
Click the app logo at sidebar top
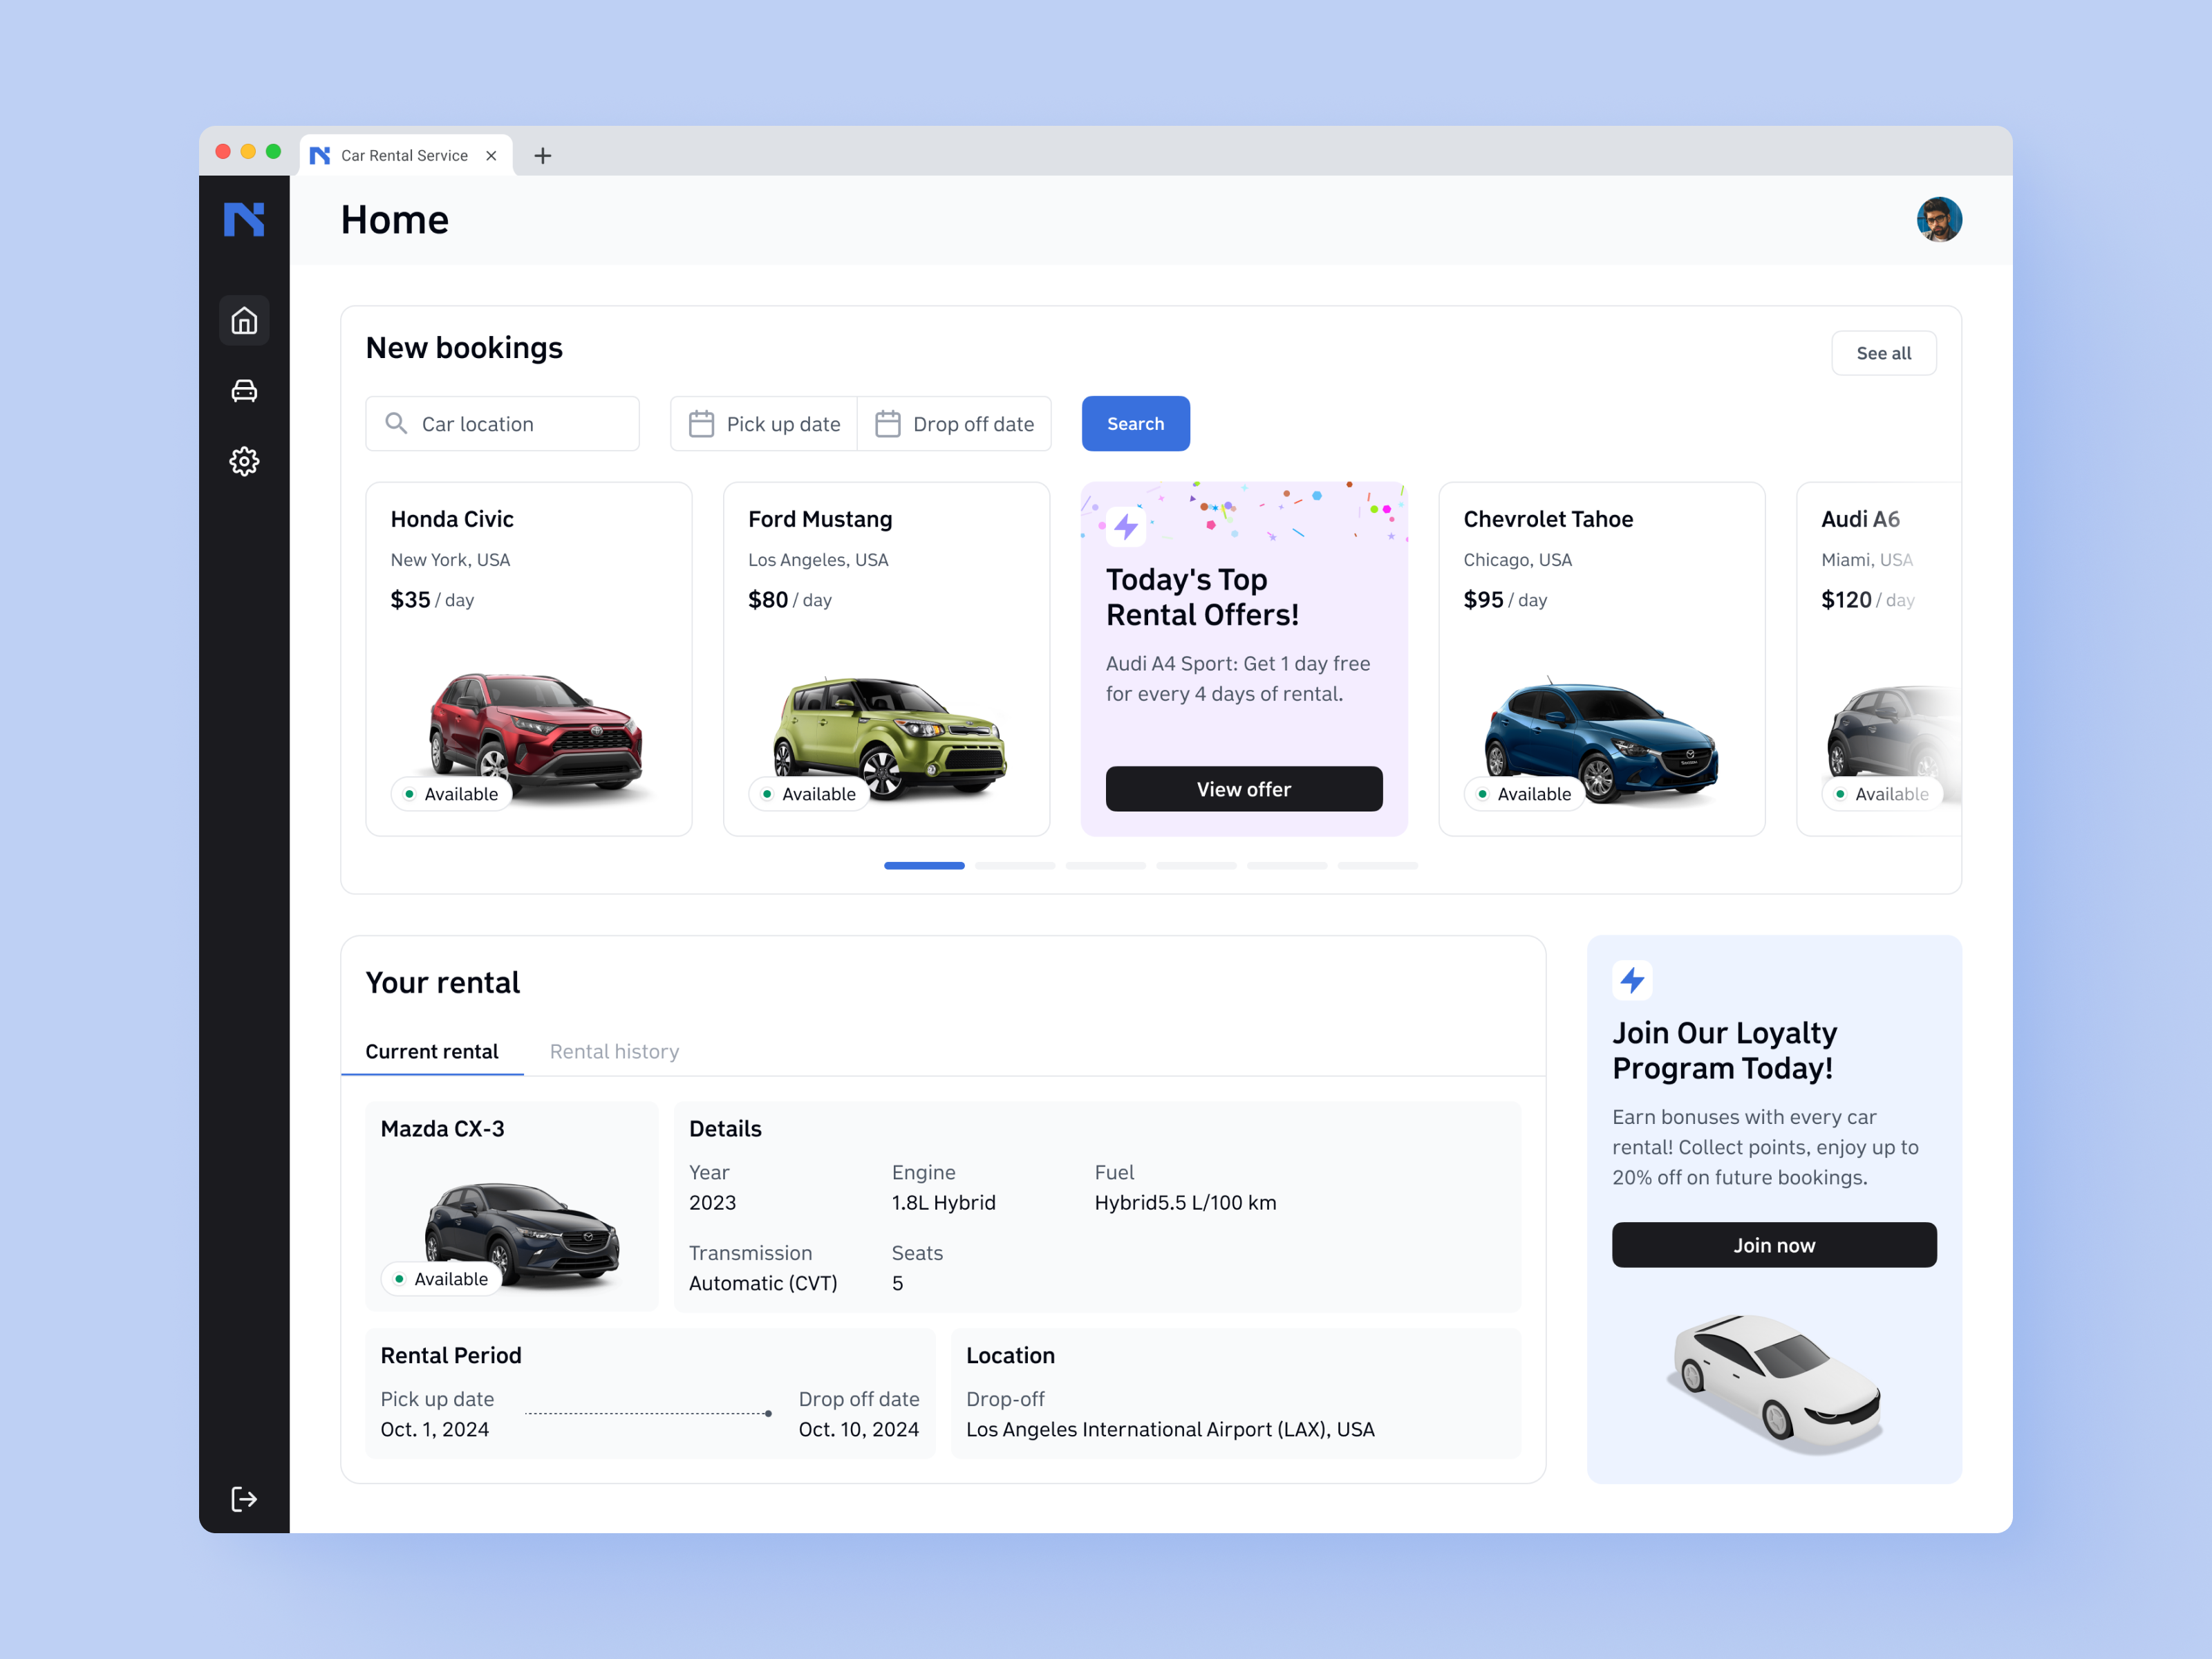pos(244,219)
